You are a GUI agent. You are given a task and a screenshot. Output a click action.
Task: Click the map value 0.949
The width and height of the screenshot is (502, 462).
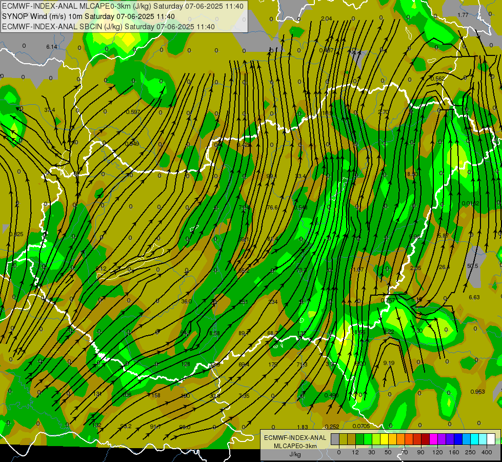click(132, 144)
